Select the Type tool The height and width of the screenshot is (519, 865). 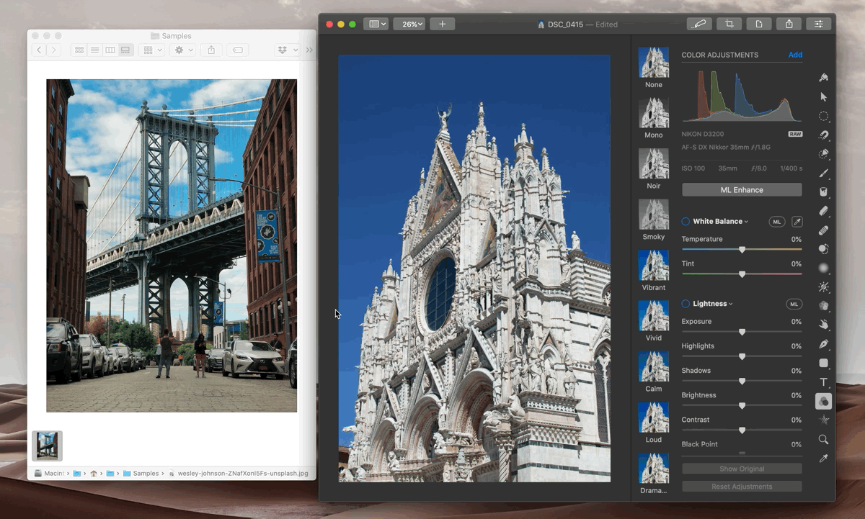pos(824,382)
